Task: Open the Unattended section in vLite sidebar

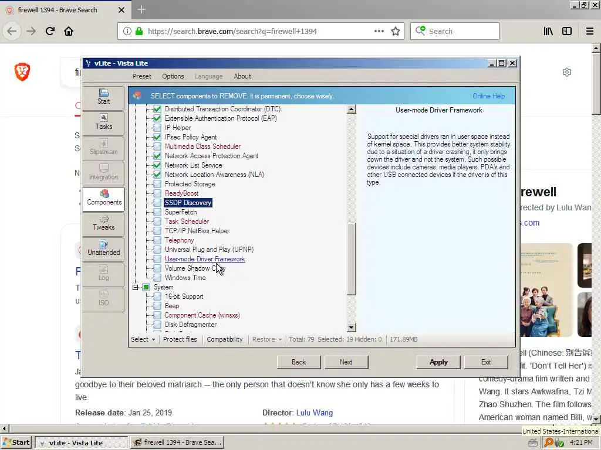Action: coord(103,248)
